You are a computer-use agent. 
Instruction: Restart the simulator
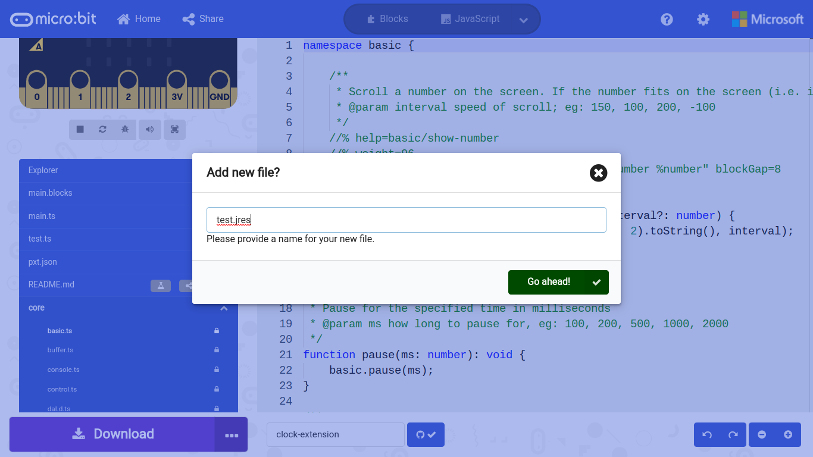(102, 129)
